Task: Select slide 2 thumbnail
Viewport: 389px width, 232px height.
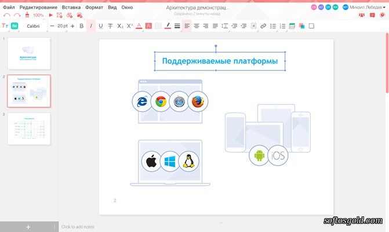Action: point(29,91)
